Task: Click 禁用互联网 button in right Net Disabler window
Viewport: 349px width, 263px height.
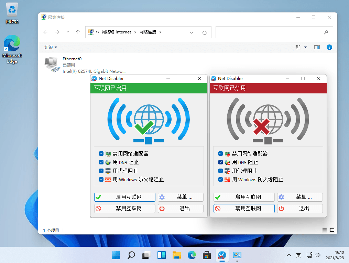Action: point(244,208)
